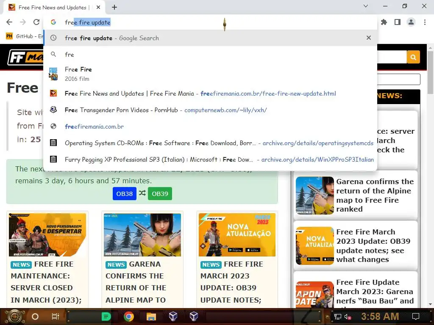Open Cortana circle on the taskbar

(x=35, y=317)
